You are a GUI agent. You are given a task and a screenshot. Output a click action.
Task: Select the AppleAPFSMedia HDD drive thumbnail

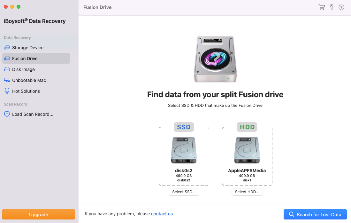tap(247, 150)
